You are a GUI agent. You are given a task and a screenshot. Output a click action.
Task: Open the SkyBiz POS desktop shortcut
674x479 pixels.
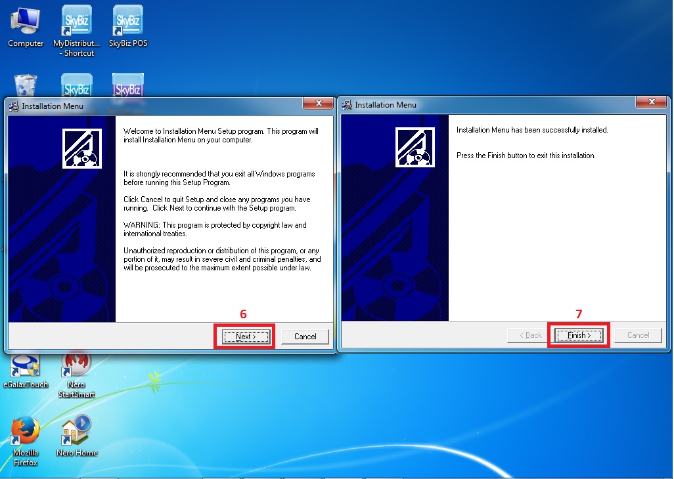tap(128, 25)
